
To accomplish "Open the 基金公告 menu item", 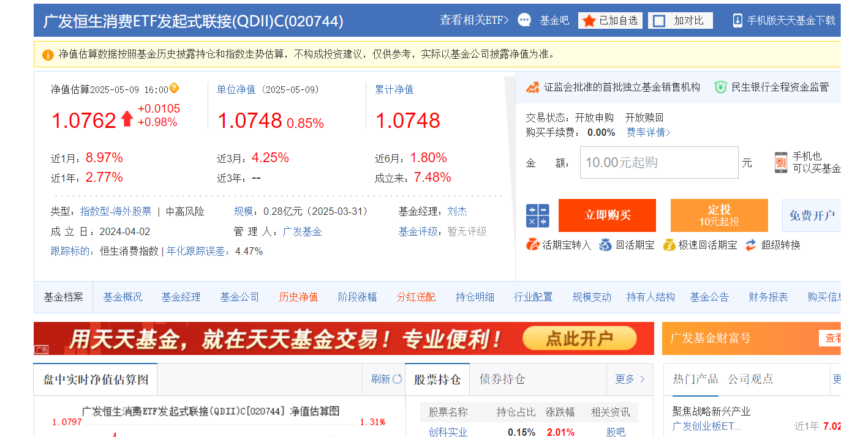I will tap(710, 297).
